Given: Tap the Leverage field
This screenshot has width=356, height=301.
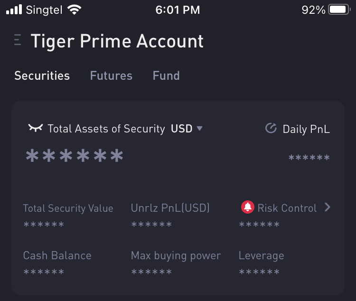Looking at the screenshot, I should [262, 262].
